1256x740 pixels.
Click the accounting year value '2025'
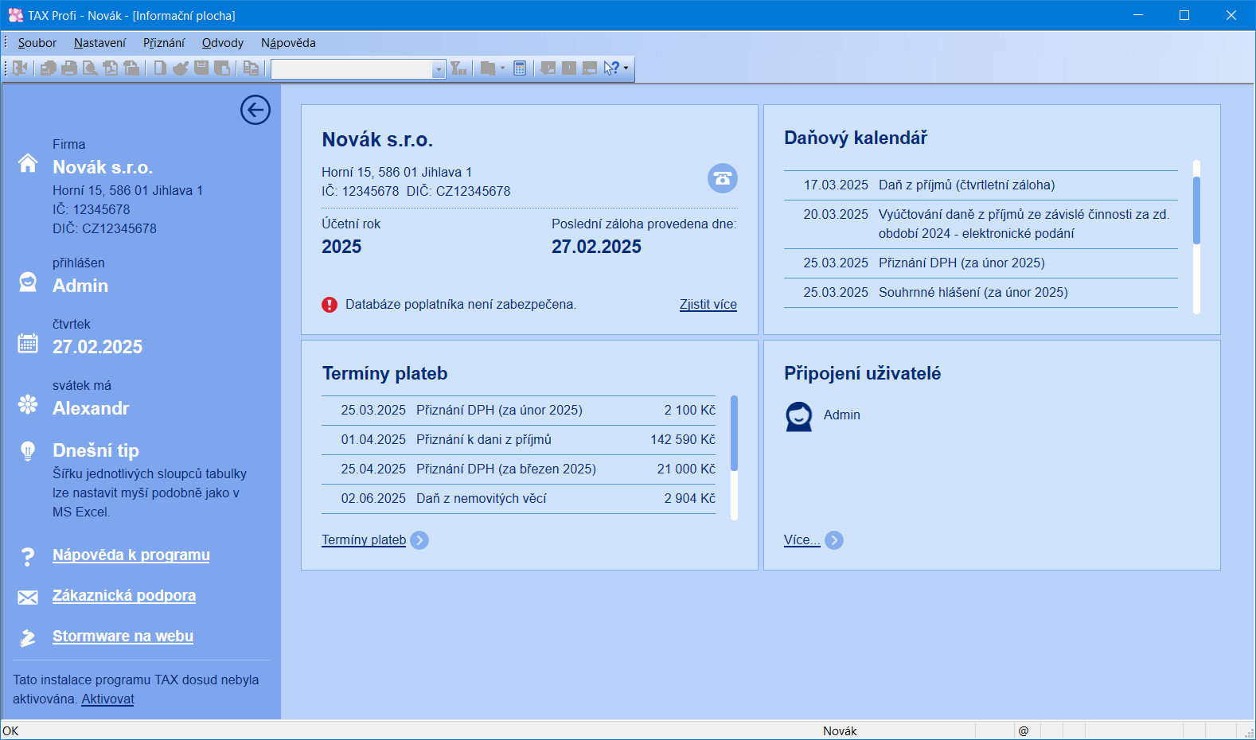click(341, 247)
